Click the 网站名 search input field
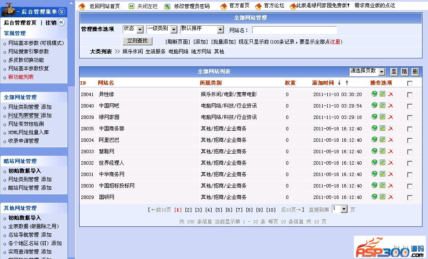 tap(294, 30)
